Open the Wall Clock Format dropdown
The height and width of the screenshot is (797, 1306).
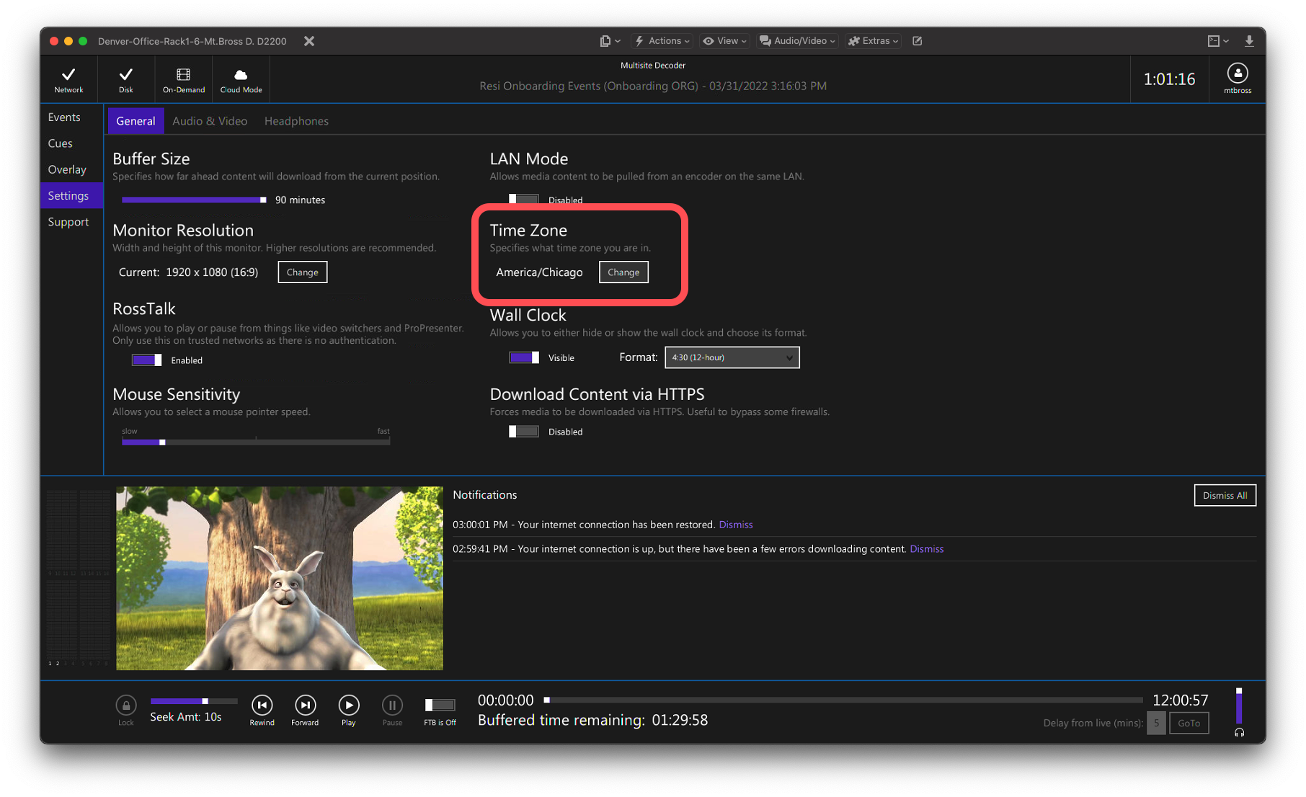point(732,357)
